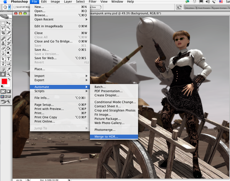The height and width of the screenshot is (181, 230).
Task: Select the Magic Wand tool
Action: [x=8, y=28]
